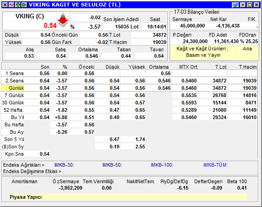Click the Sermaye value 45,000,000
This screenshot has width=262, height=207.
[192, 26]
